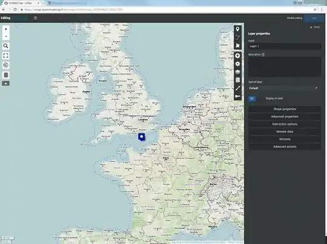Screen dimensions: 327x244
Task: Open map settings gear icon
Action: click(x=237, y=64)
